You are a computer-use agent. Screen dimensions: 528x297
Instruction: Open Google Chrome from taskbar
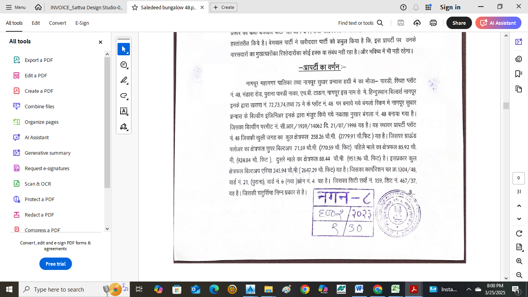tap(305, 289)
